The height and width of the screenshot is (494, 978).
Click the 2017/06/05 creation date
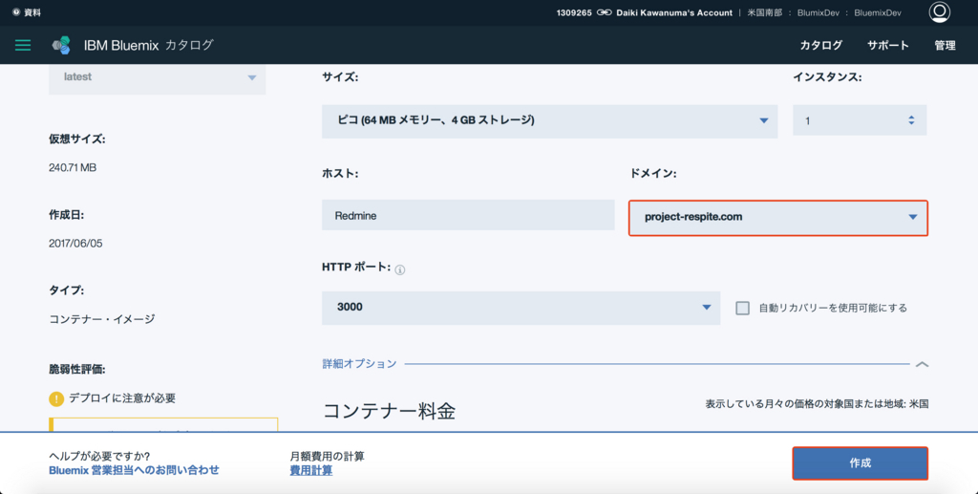(75, 244)
